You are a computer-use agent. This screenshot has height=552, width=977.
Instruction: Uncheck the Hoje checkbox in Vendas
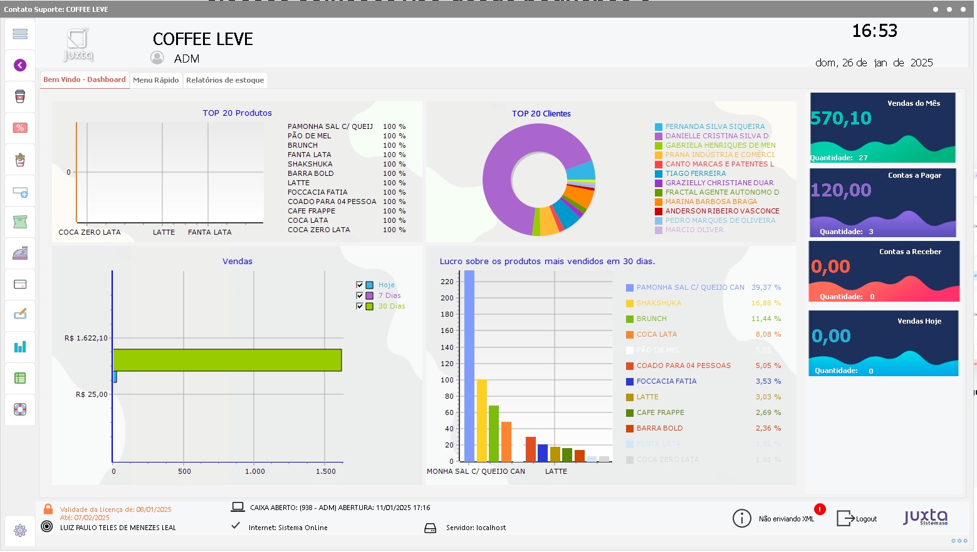click(360, 285)
